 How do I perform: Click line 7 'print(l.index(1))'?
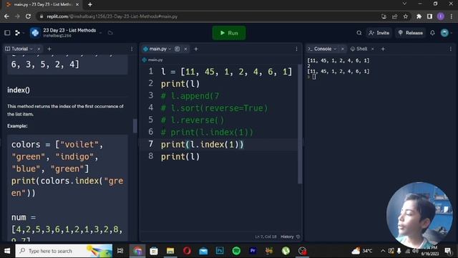pyautogui.click(x=202, y=144)
